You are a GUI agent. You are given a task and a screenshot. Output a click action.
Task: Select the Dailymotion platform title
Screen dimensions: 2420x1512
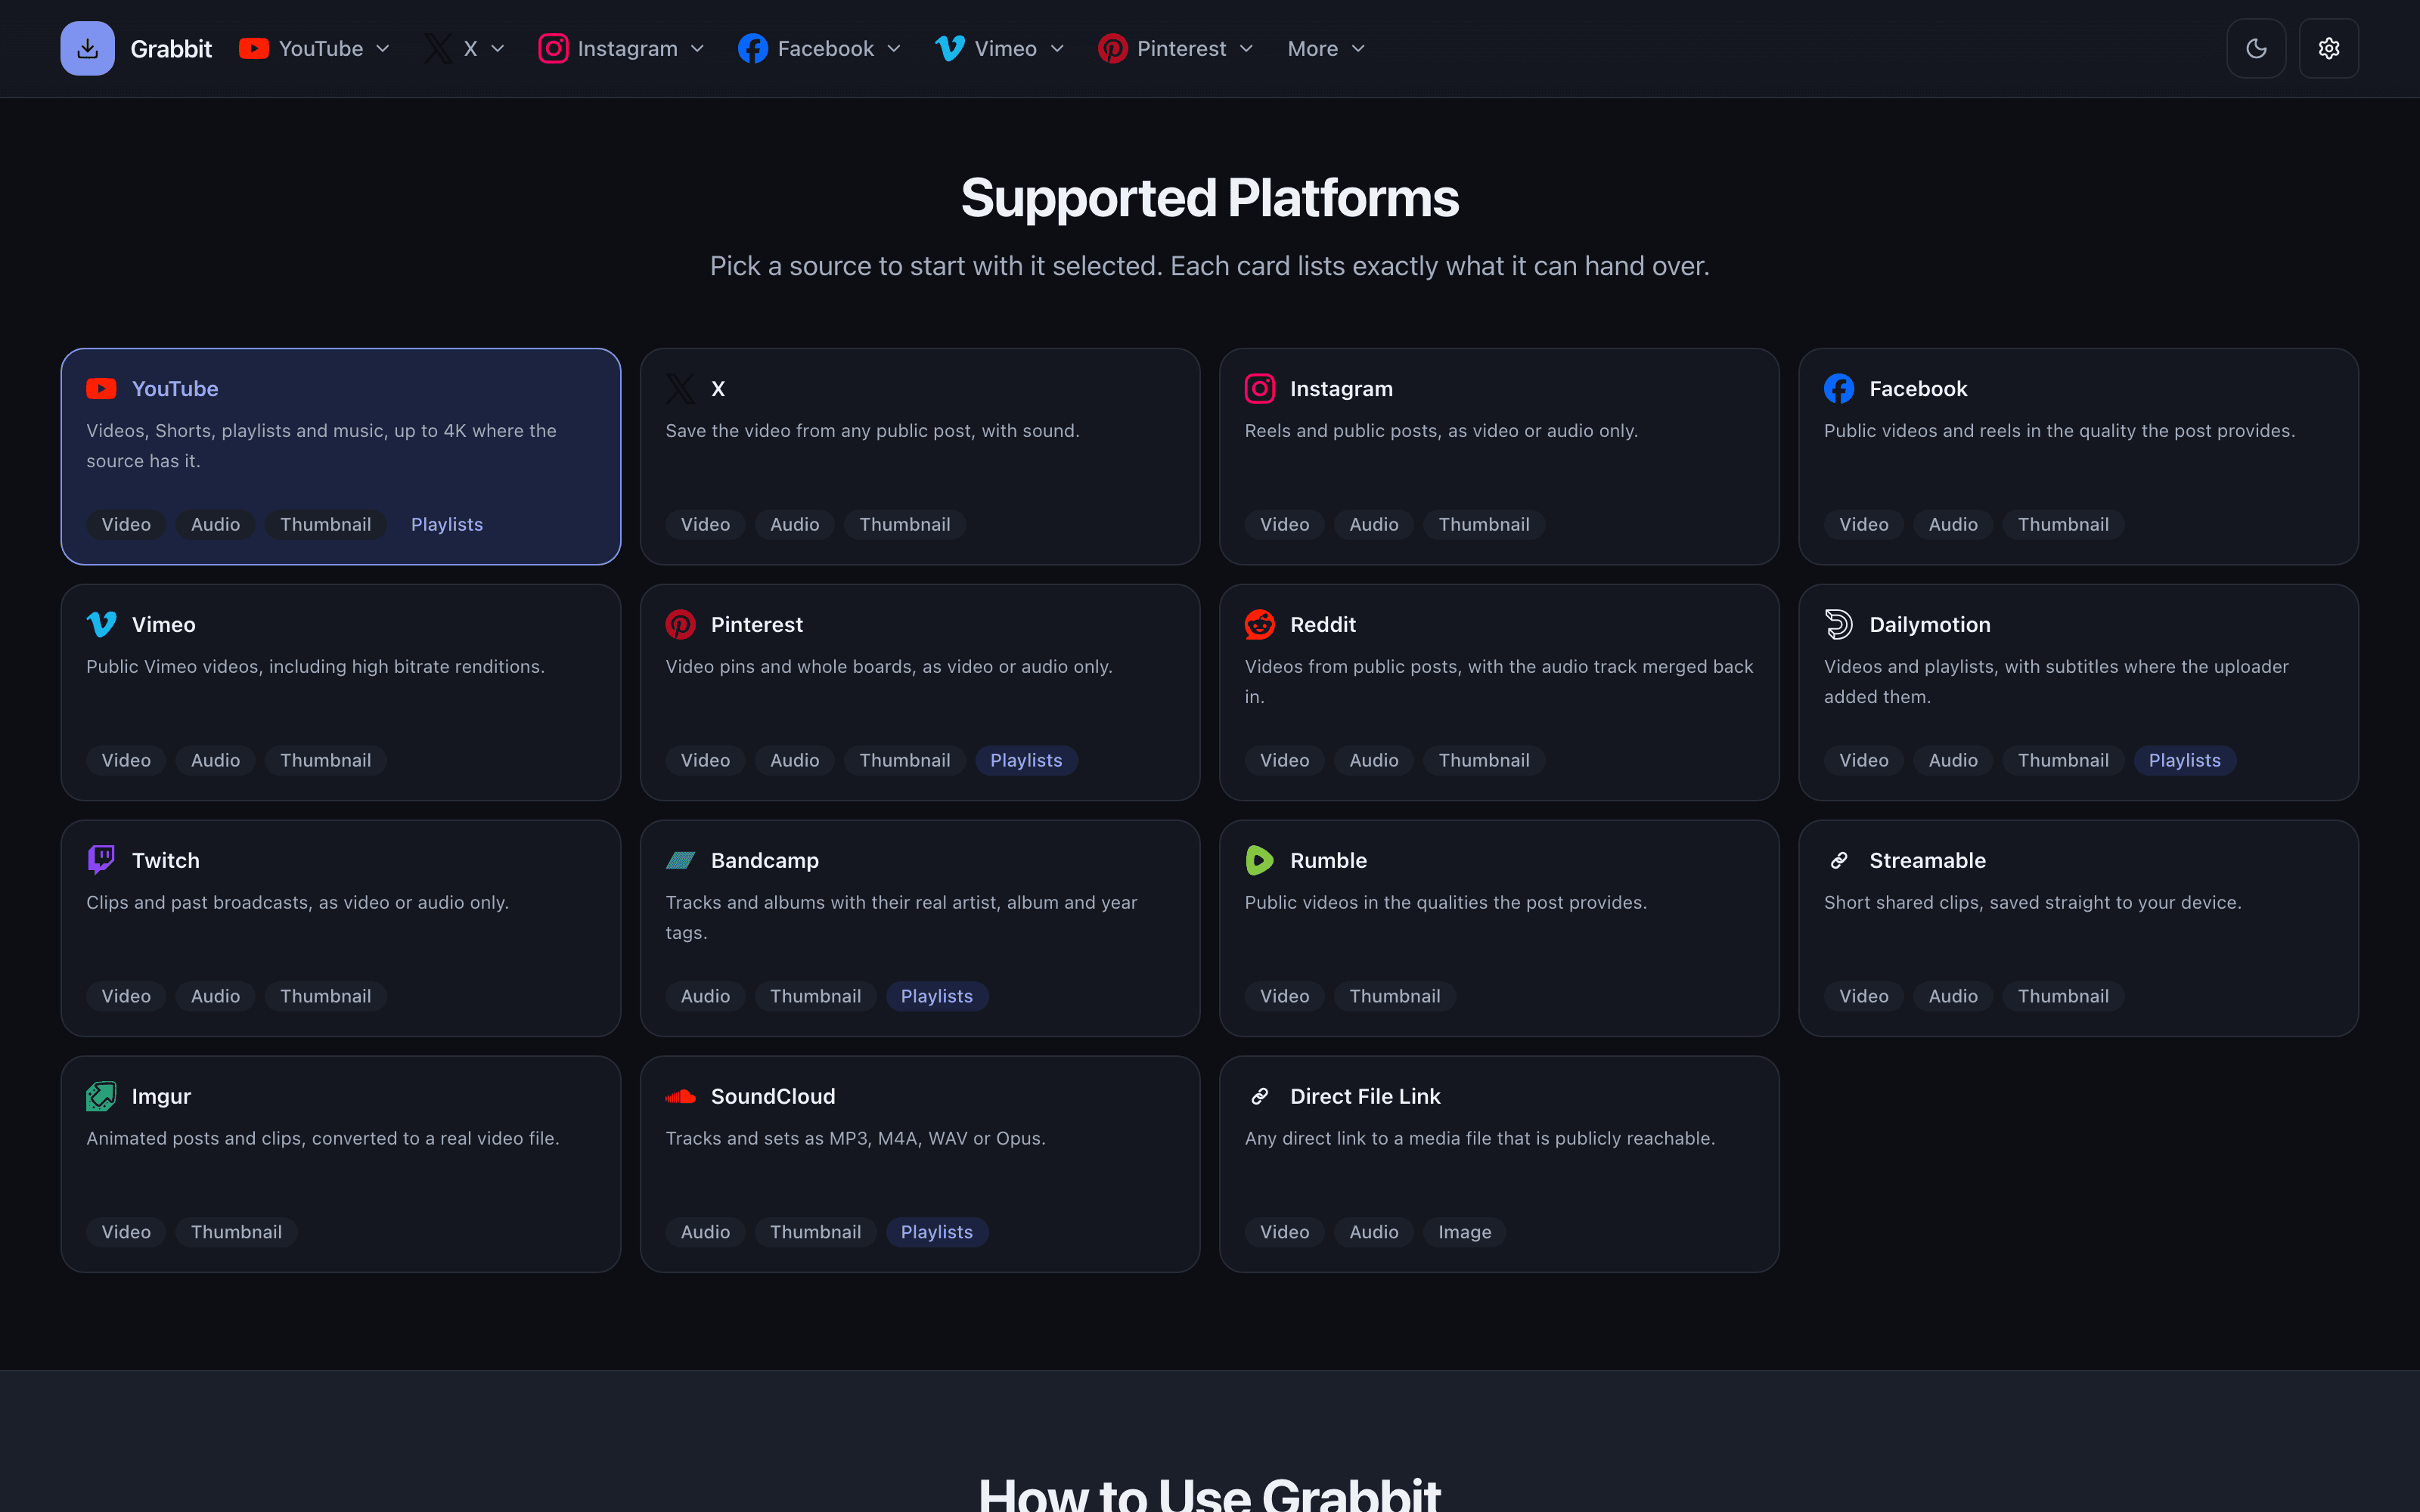pyautogui.click(x=1929, y=624)
